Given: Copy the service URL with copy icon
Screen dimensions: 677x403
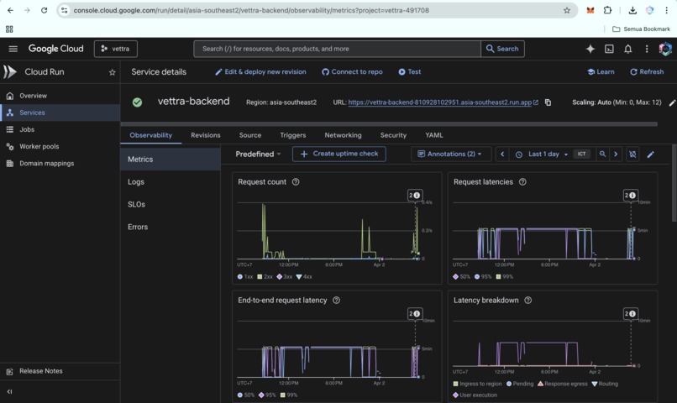Looking at the screenshot, I should [548, 102].
